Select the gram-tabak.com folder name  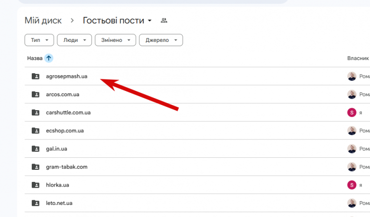[x=66, y=167]
